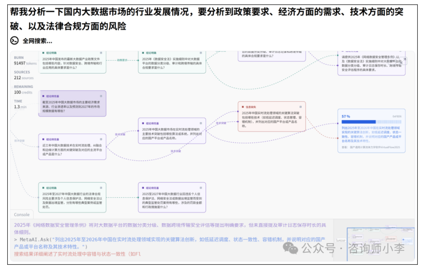
Task: Open the Console tab
Action: pyautogui.click(x=22, y=215)
